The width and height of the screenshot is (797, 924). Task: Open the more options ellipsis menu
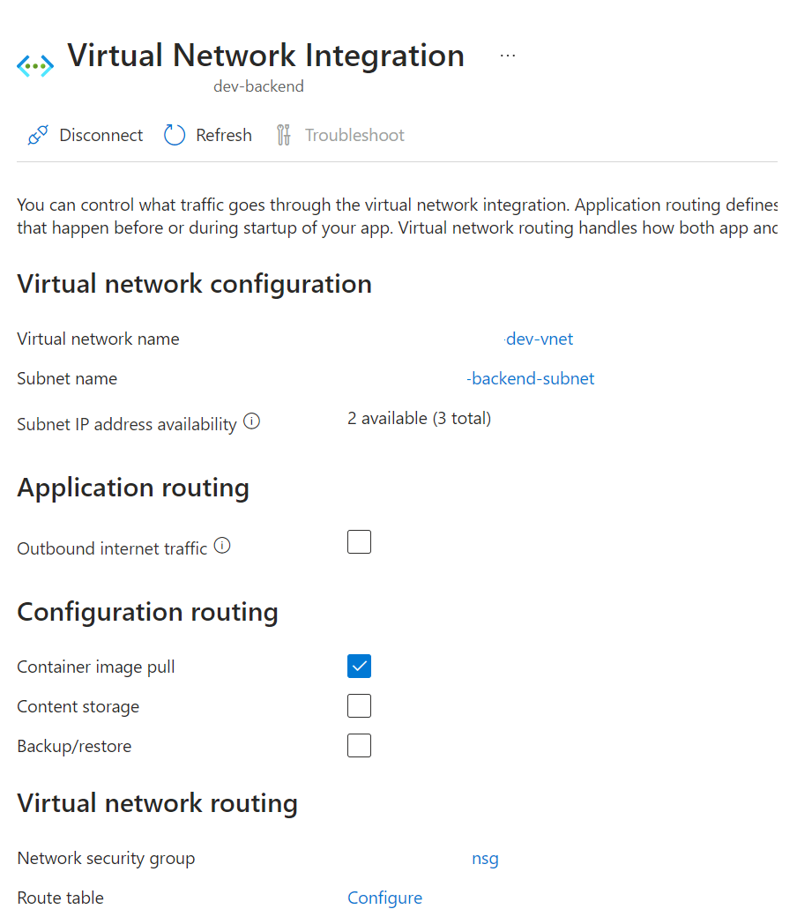507,55
